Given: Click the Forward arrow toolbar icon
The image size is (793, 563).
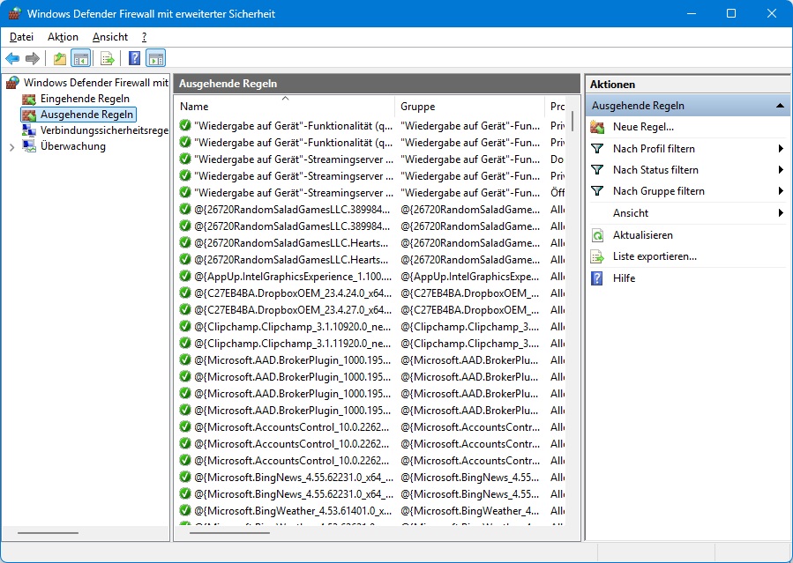Looking at the screenshot, I should tap(33, 58).
